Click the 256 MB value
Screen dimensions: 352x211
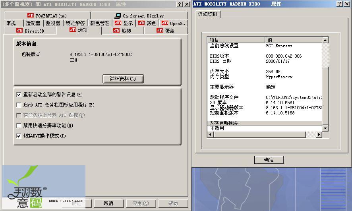(x=273, y=72)
